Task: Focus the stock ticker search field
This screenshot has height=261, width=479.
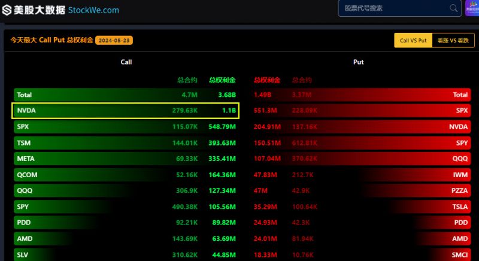Action: 399,8
